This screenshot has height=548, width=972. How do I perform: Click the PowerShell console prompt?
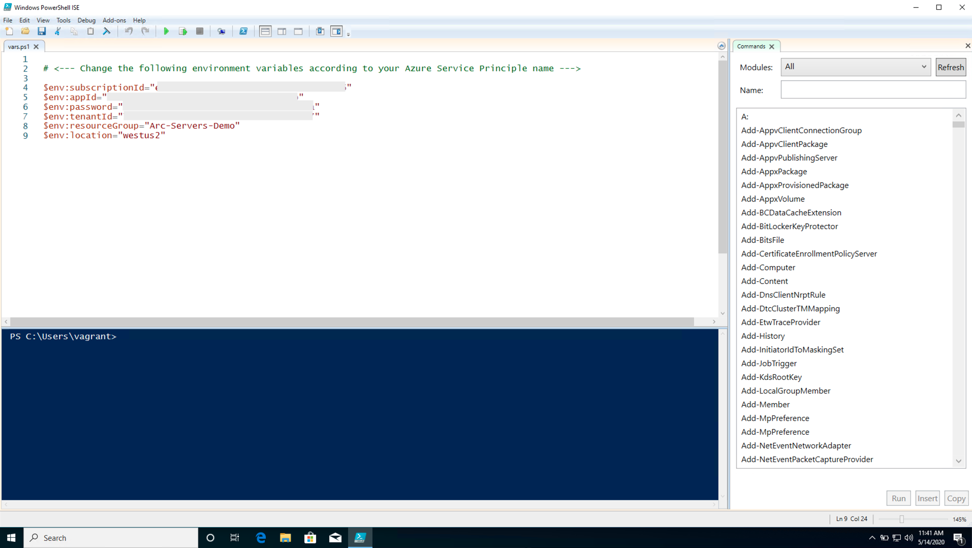(63, 337)
